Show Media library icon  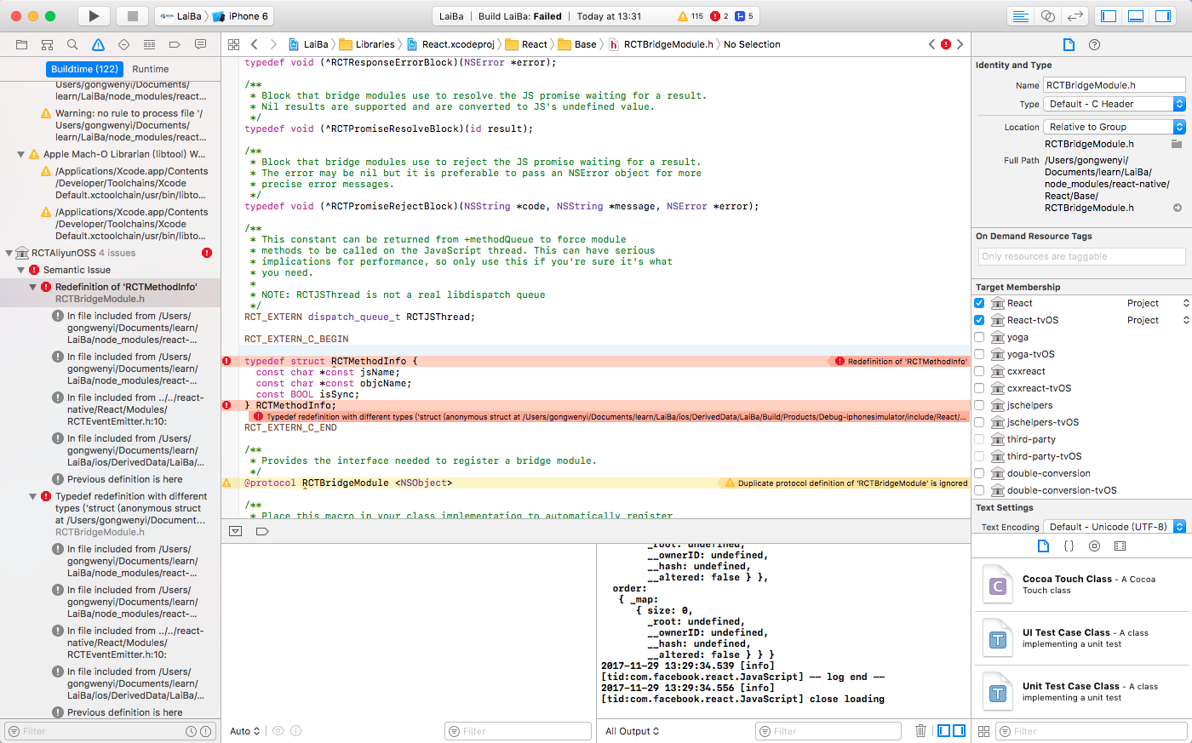point(1120,546)
